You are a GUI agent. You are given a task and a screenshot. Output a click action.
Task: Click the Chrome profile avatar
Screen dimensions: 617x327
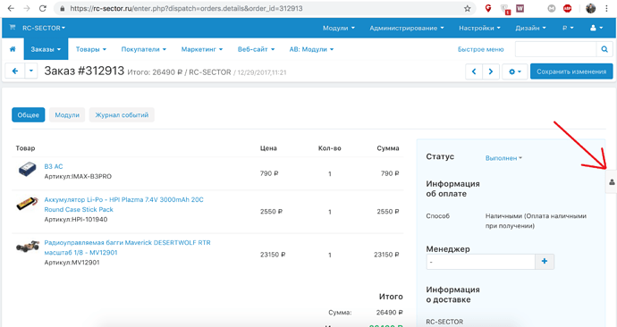591,8
